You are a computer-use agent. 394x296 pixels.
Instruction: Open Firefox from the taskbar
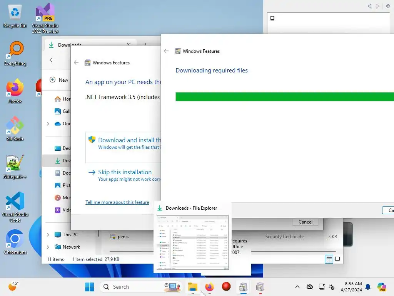click(x=209, y=287)
